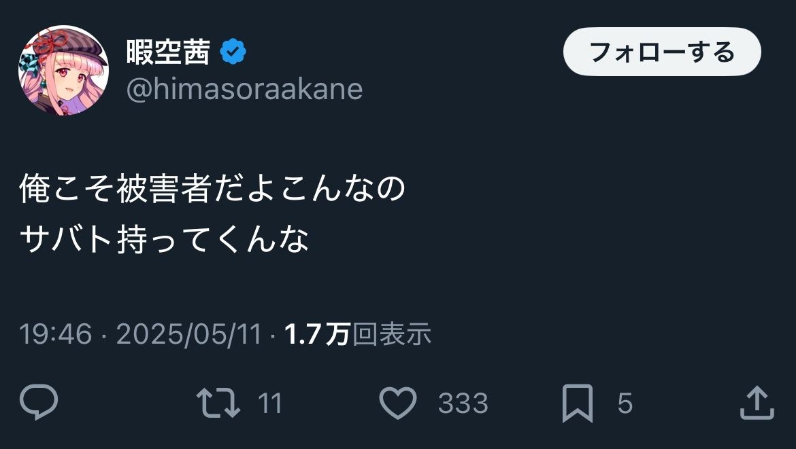Click the blue verified badge next to 暇空茜
Screen dimensions: 796x449
(x=233, y=52)
